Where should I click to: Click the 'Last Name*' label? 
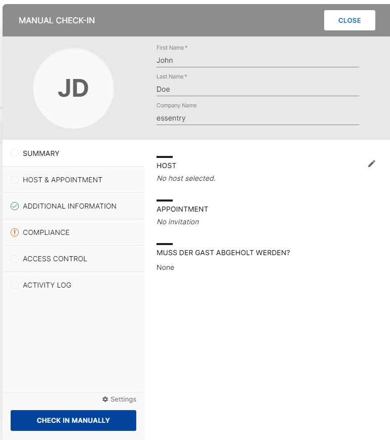click(172, 76)
